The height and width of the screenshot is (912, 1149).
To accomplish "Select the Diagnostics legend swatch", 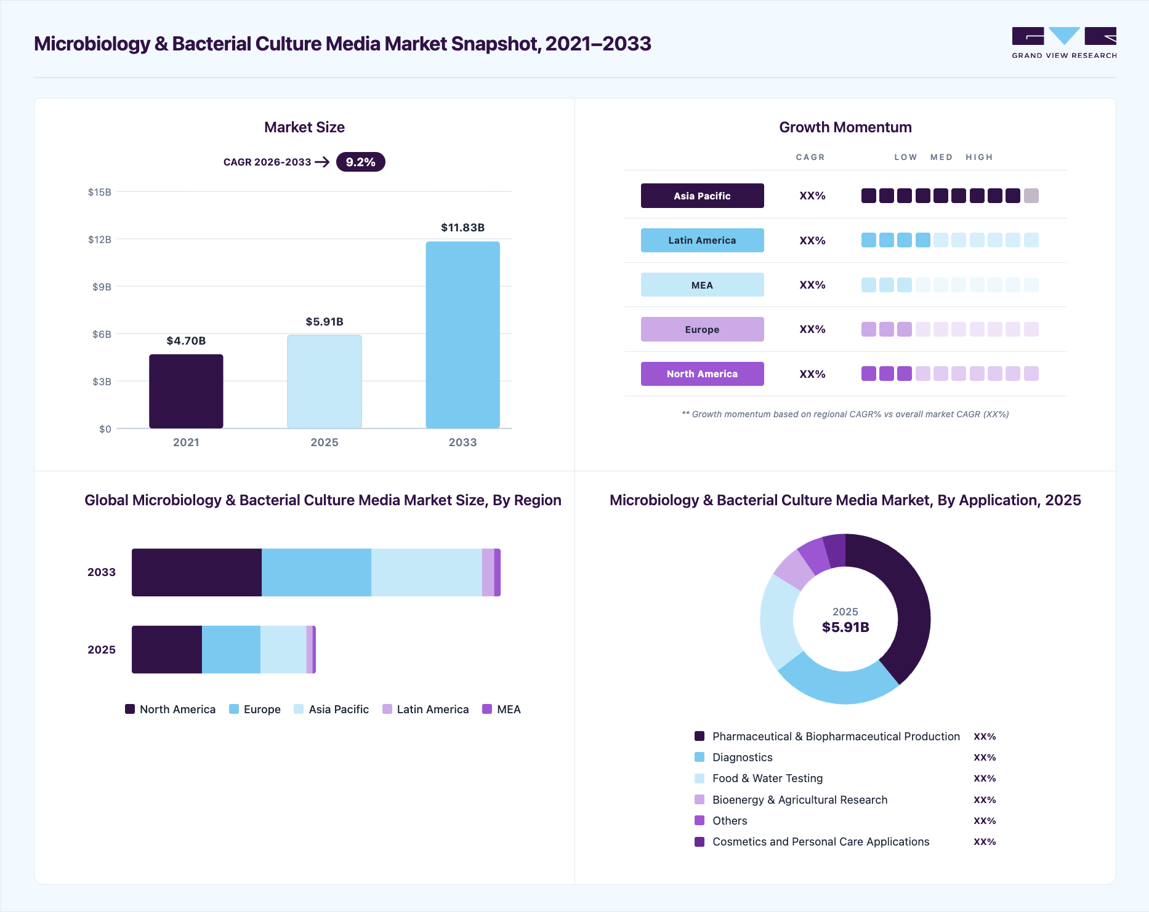I will click(x=699, y=757).
